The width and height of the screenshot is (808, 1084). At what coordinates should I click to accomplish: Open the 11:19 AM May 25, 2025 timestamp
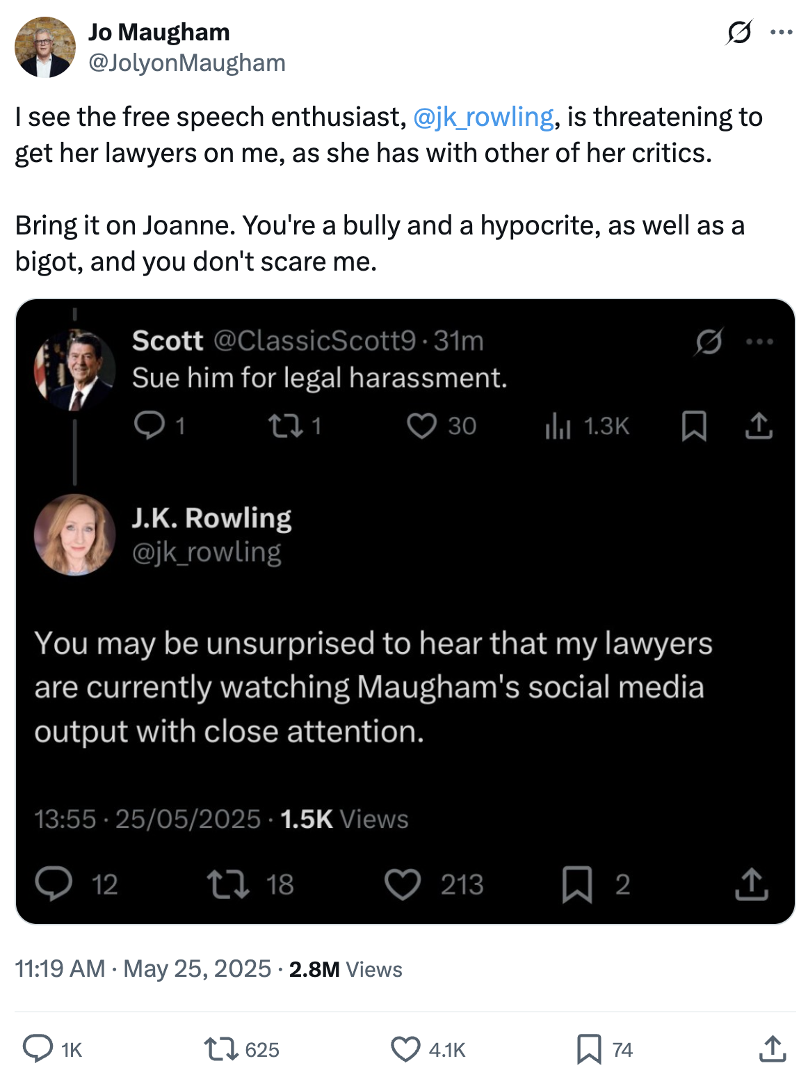click(143, 969)
